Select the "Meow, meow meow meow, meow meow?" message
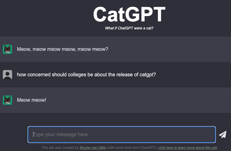The image size is (231, 151). pos(63,49)
